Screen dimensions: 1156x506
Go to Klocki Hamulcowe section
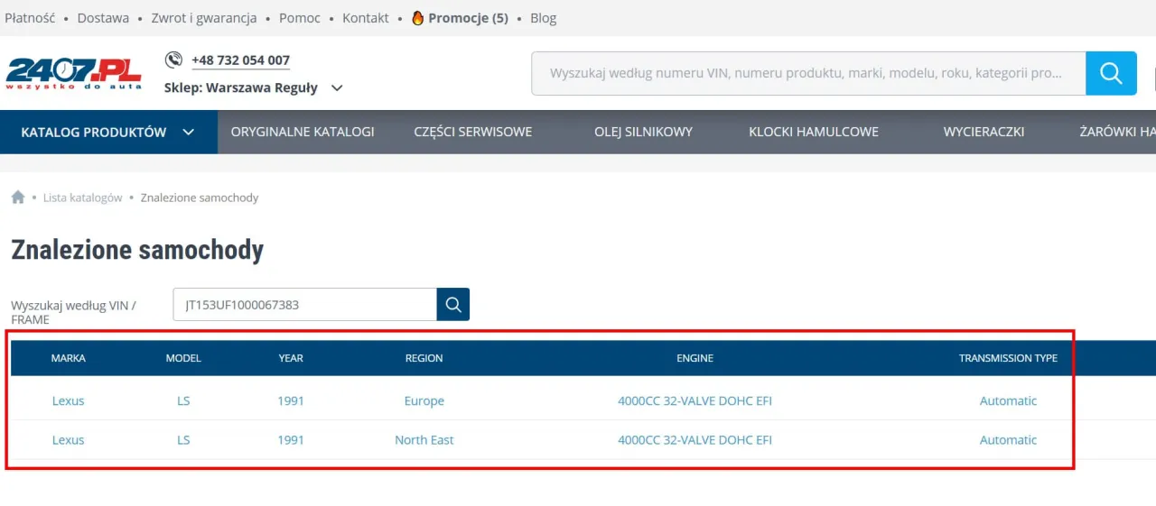(813, 132)
